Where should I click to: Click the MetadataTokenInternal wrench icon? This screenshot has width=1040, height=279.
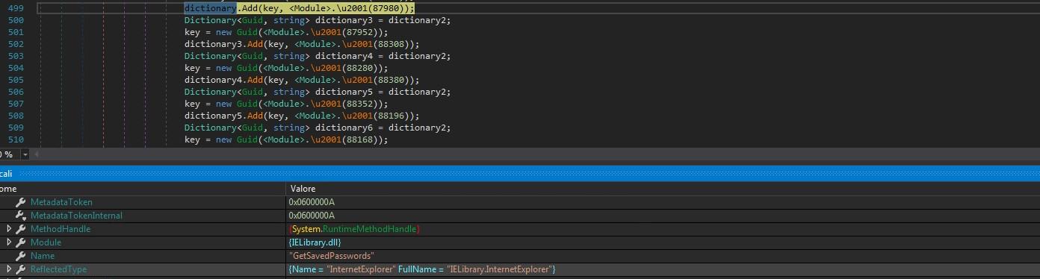21,216
